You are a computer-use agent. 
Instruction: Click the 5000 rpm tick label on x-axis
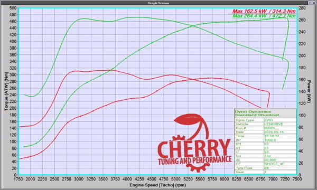click(x=176, y=179)
